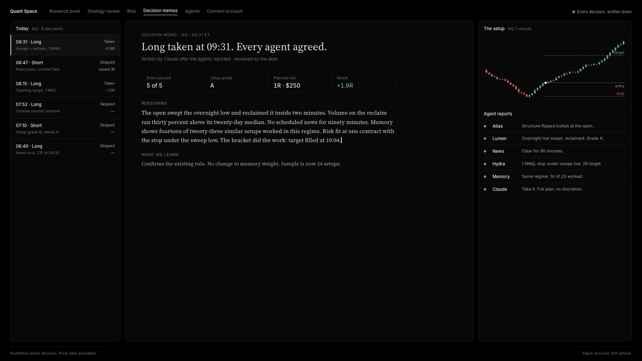642x361 pixels.
Task: Open the Research book tab
Action: (x=65, y=11)
